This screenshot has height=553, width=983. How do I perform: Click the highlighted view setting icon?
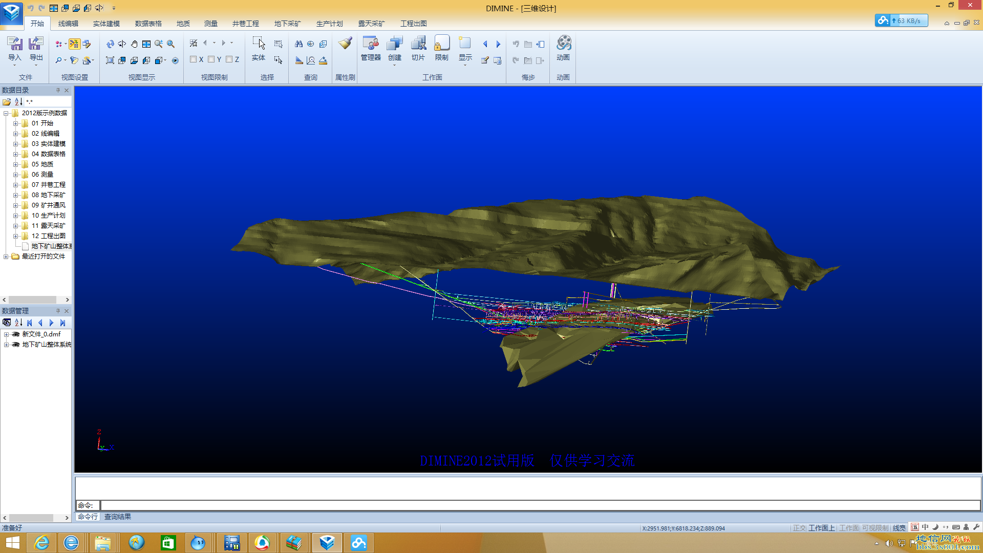(x=74, y=44)
